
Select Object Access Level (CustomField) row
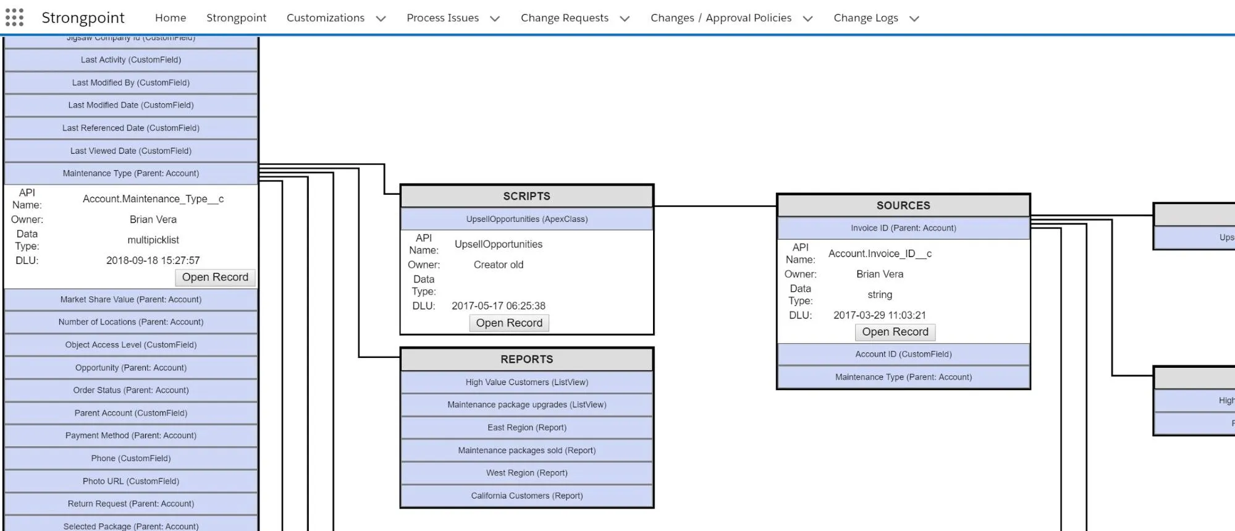[131, 345]
